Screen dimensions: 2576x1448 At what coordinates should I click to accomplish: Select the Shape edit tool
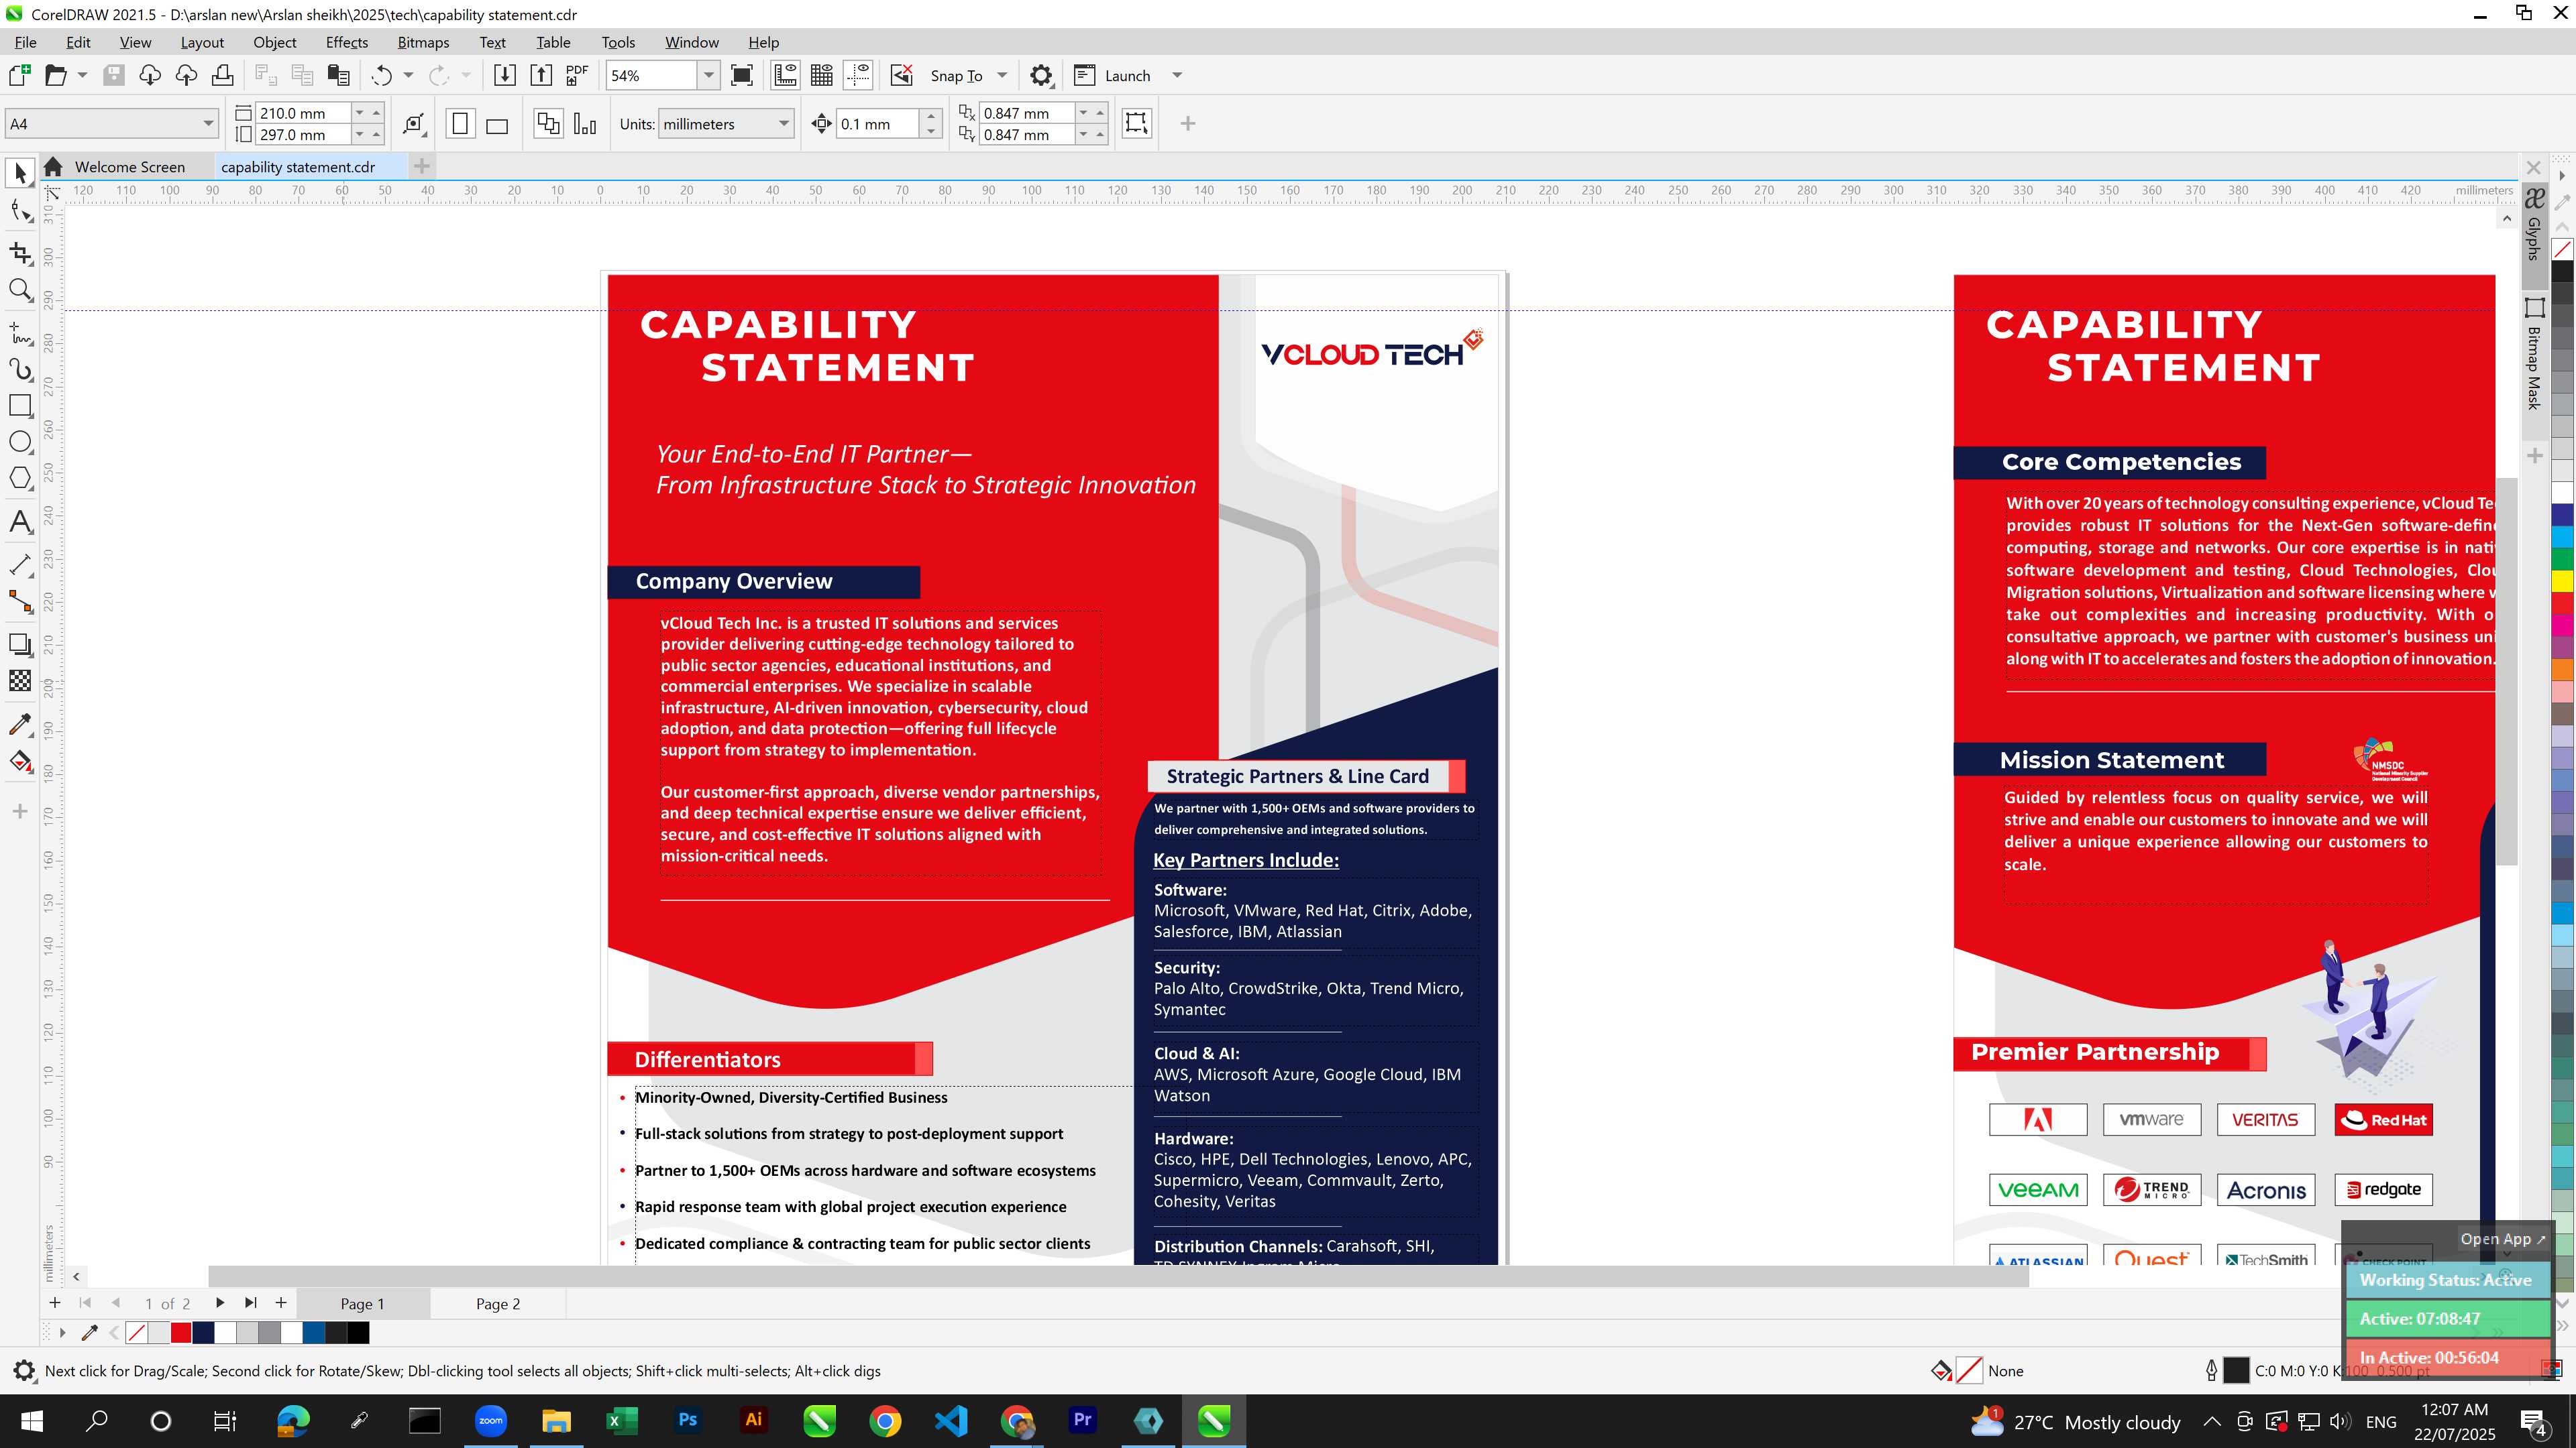coord(20,211)
